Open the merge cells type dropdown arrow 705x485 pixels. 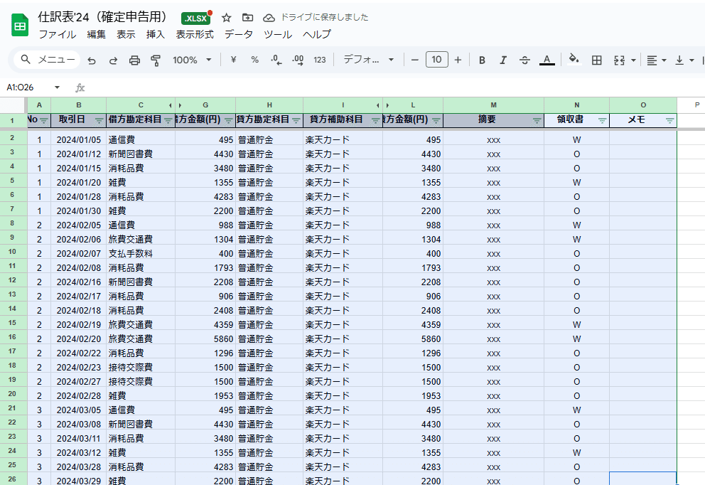pyautogui.click(x=633, y=60)
